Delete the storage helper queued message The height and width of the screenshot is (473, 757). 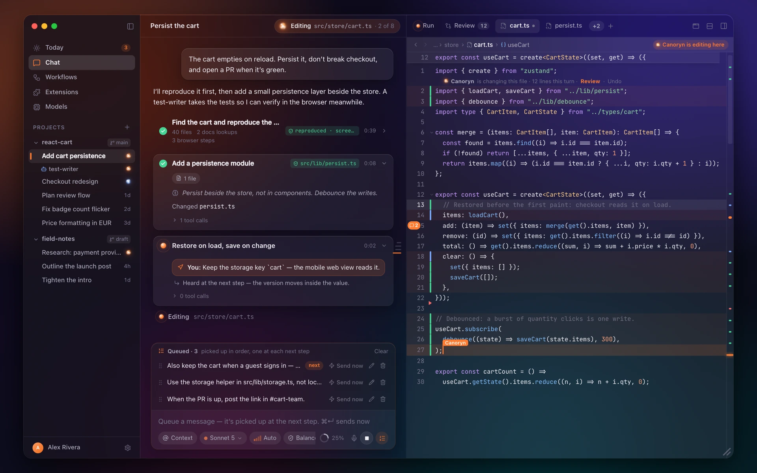[383, 382]
